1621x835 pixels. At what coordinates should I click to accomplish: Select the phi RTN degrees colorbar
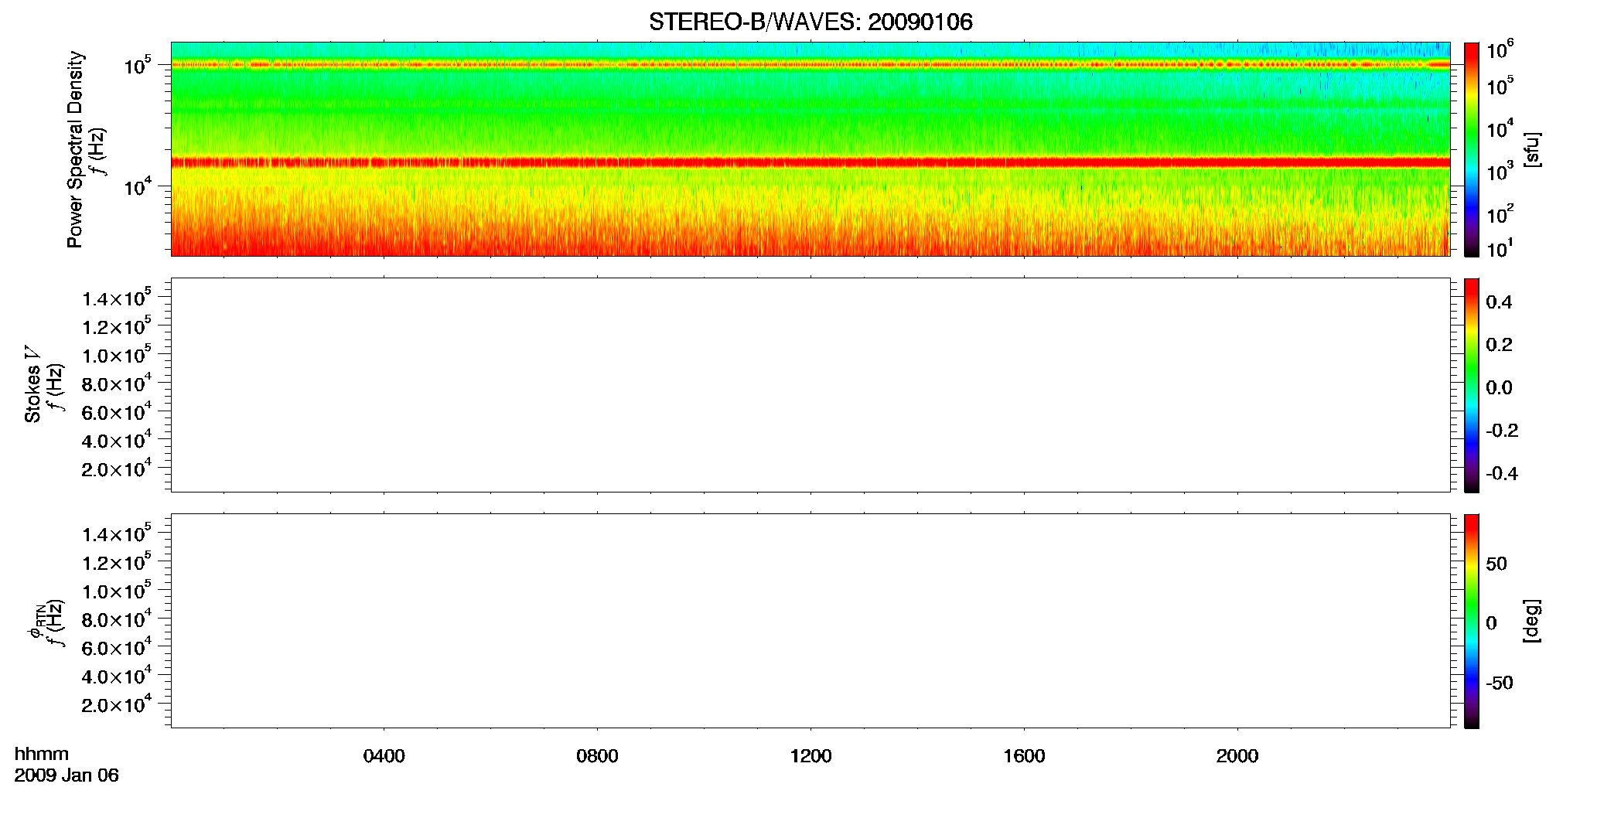click(x=1472, y=621)
